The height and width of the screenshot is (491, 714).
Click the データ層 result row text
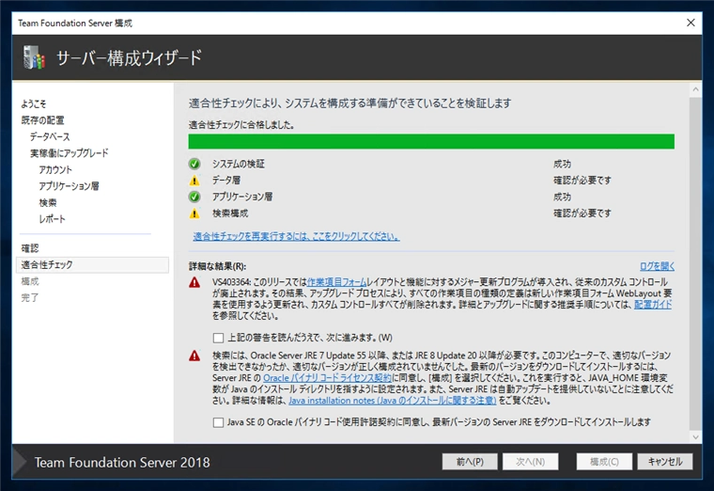pos(226,180)
